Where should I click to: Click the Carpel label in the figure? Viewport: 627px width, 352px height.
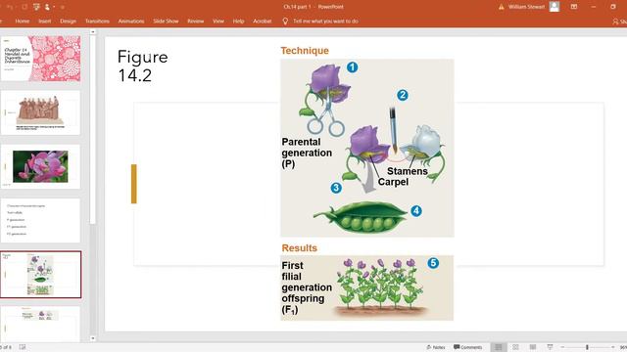[393, 182]
